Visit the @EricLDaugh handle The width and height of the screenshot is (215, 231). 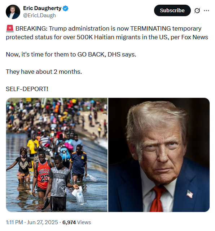(x=39, y=15)
